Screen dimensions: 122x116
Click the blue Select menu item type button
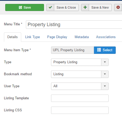coord(105,50)
